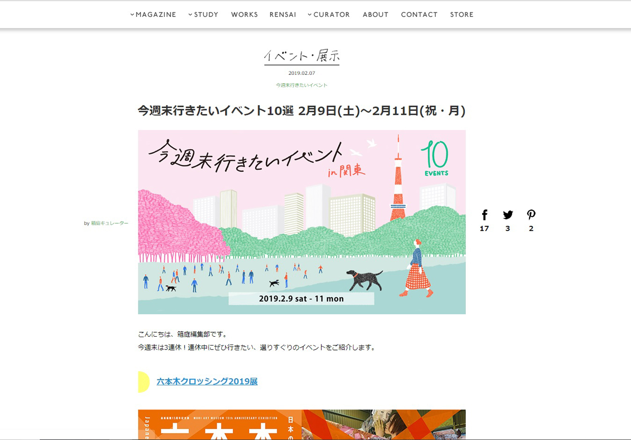This screenshot has height=440, width=631.
Task: Open the 六本木クロッシング2019展 link
Action: coord(207,381)
